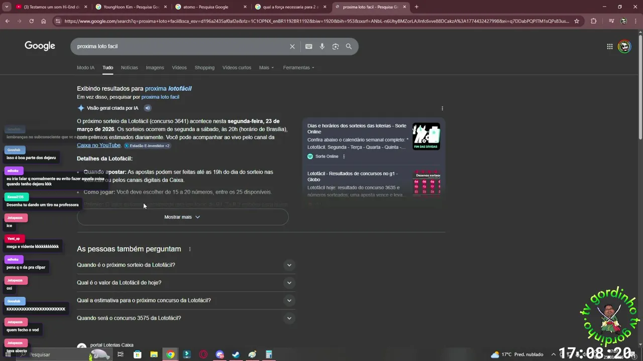Screen dimensions: 643x361
Task: Reload the current page
Action: click(31, 21)
